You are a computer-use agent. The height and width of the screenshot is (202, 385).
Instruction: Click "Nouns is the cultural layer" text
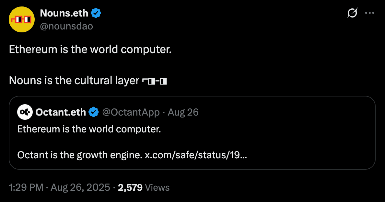click(74, 81)
